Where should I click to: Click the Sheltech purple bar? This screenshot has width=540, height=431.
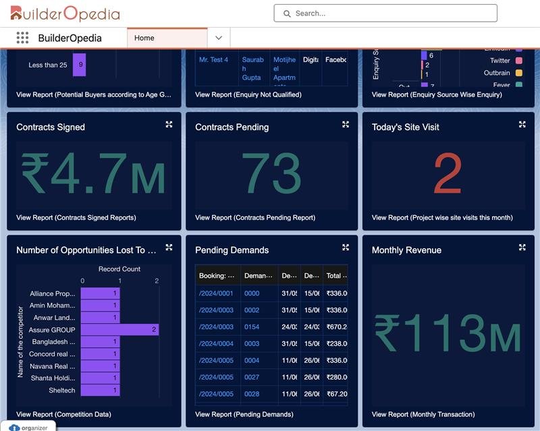(100, 391)
